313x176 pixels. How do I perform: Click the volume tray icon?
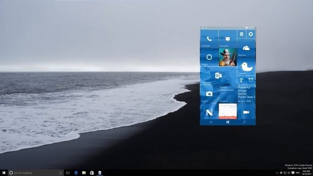(x=289, y=173)
